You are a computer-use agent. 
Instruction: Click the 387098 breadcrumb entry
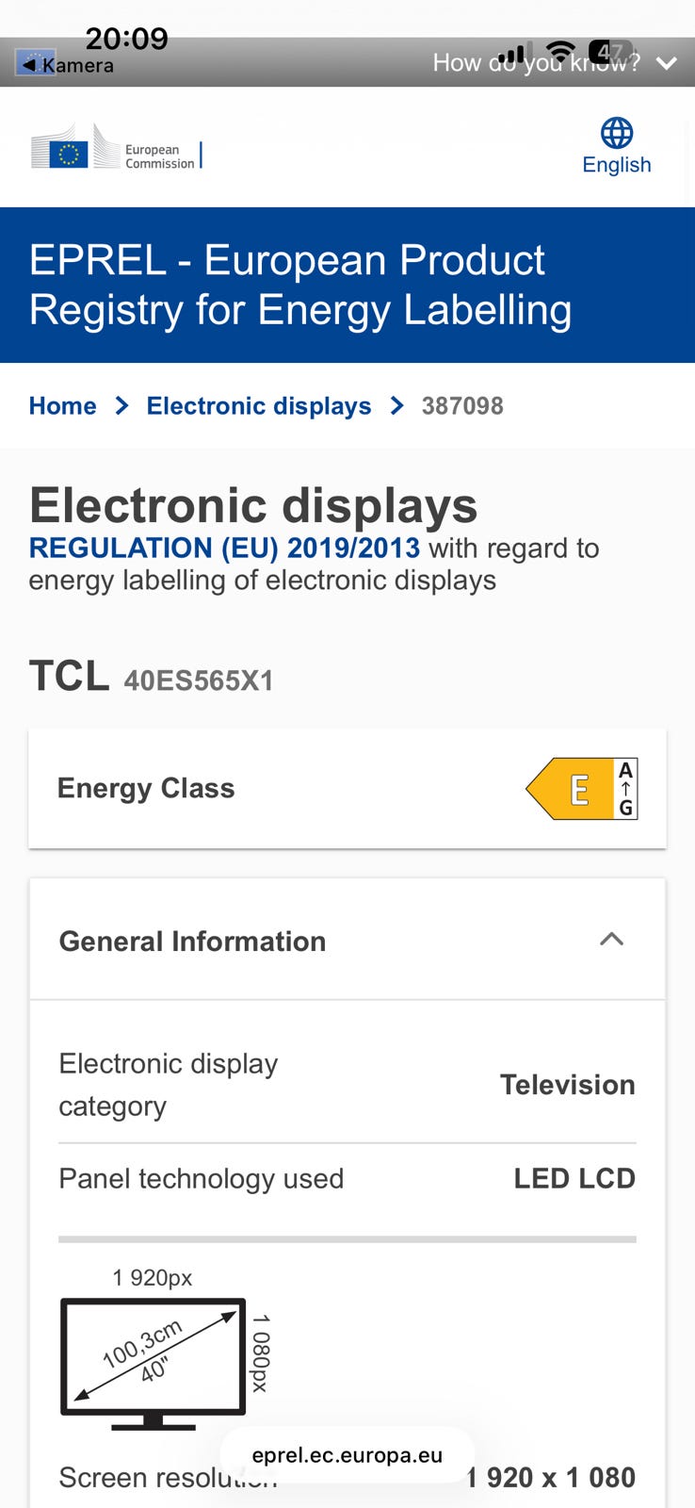coord(462,406)
